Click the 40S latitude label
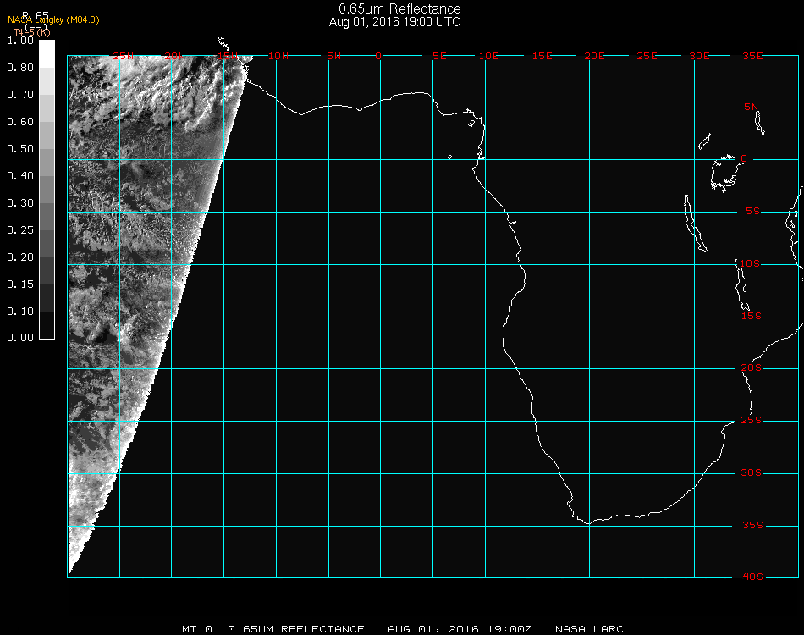This screenshot has width=804, height=635. 752,577
